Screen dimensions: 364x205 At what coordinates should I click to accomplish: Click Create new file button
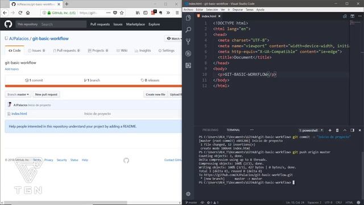[155, 95]
